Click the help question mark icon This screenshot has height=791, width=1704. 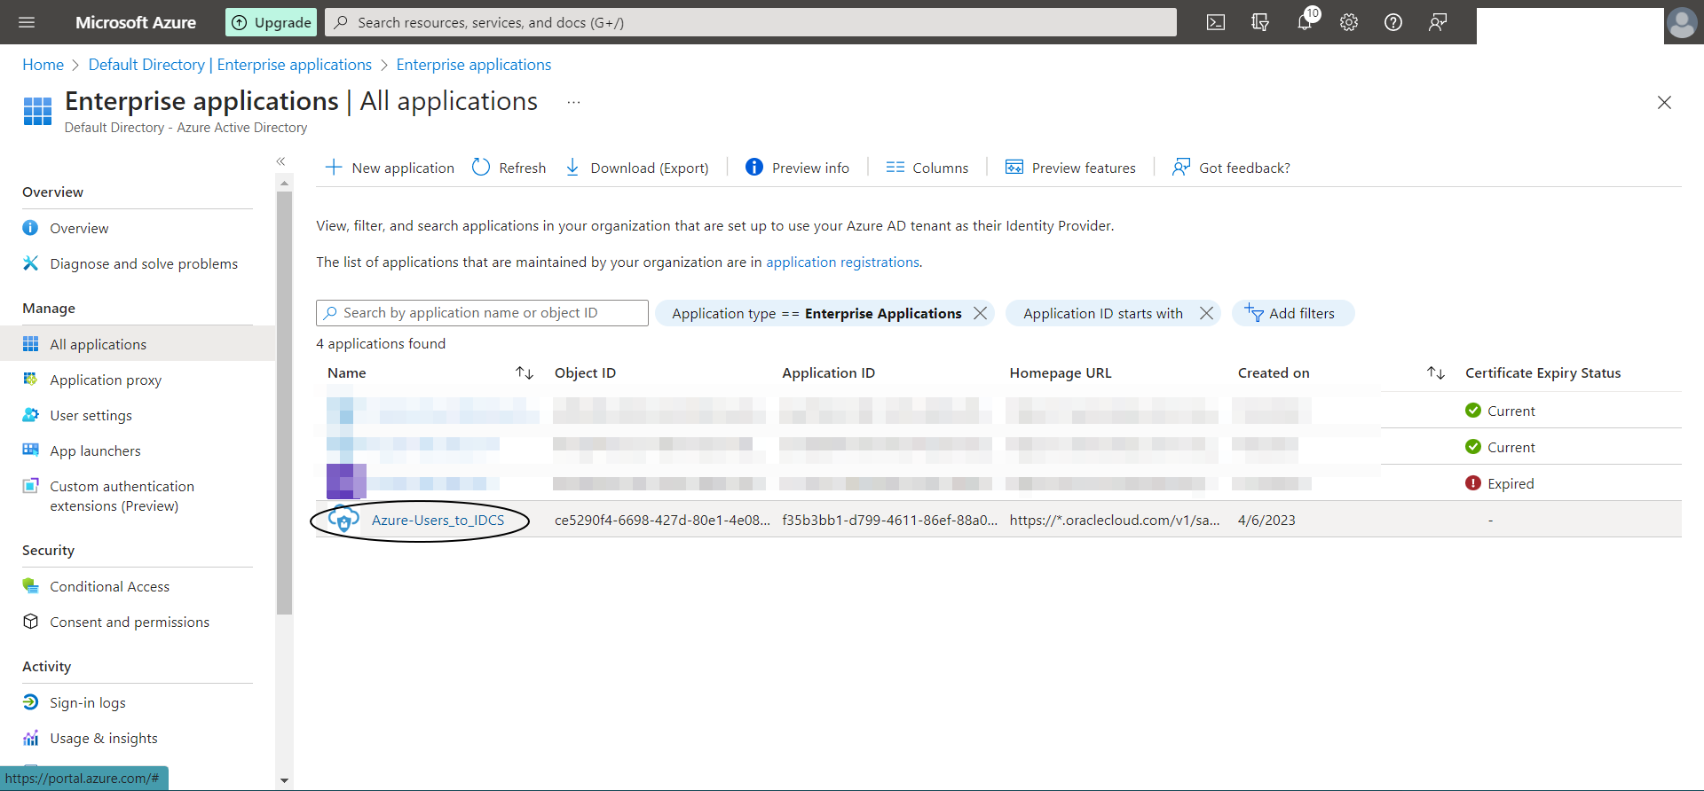pos(1393,22)
